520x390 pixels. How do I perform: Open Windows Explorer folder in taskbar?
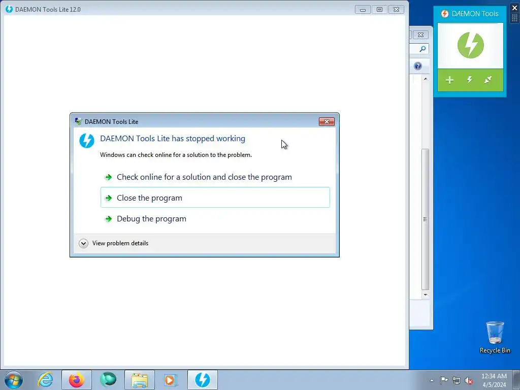pyautogui.click(x=140, y=380)
